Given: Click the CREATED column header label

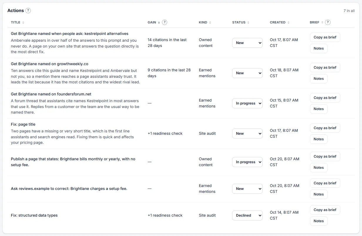Looking at the screenshot, I should coord(278,23).
